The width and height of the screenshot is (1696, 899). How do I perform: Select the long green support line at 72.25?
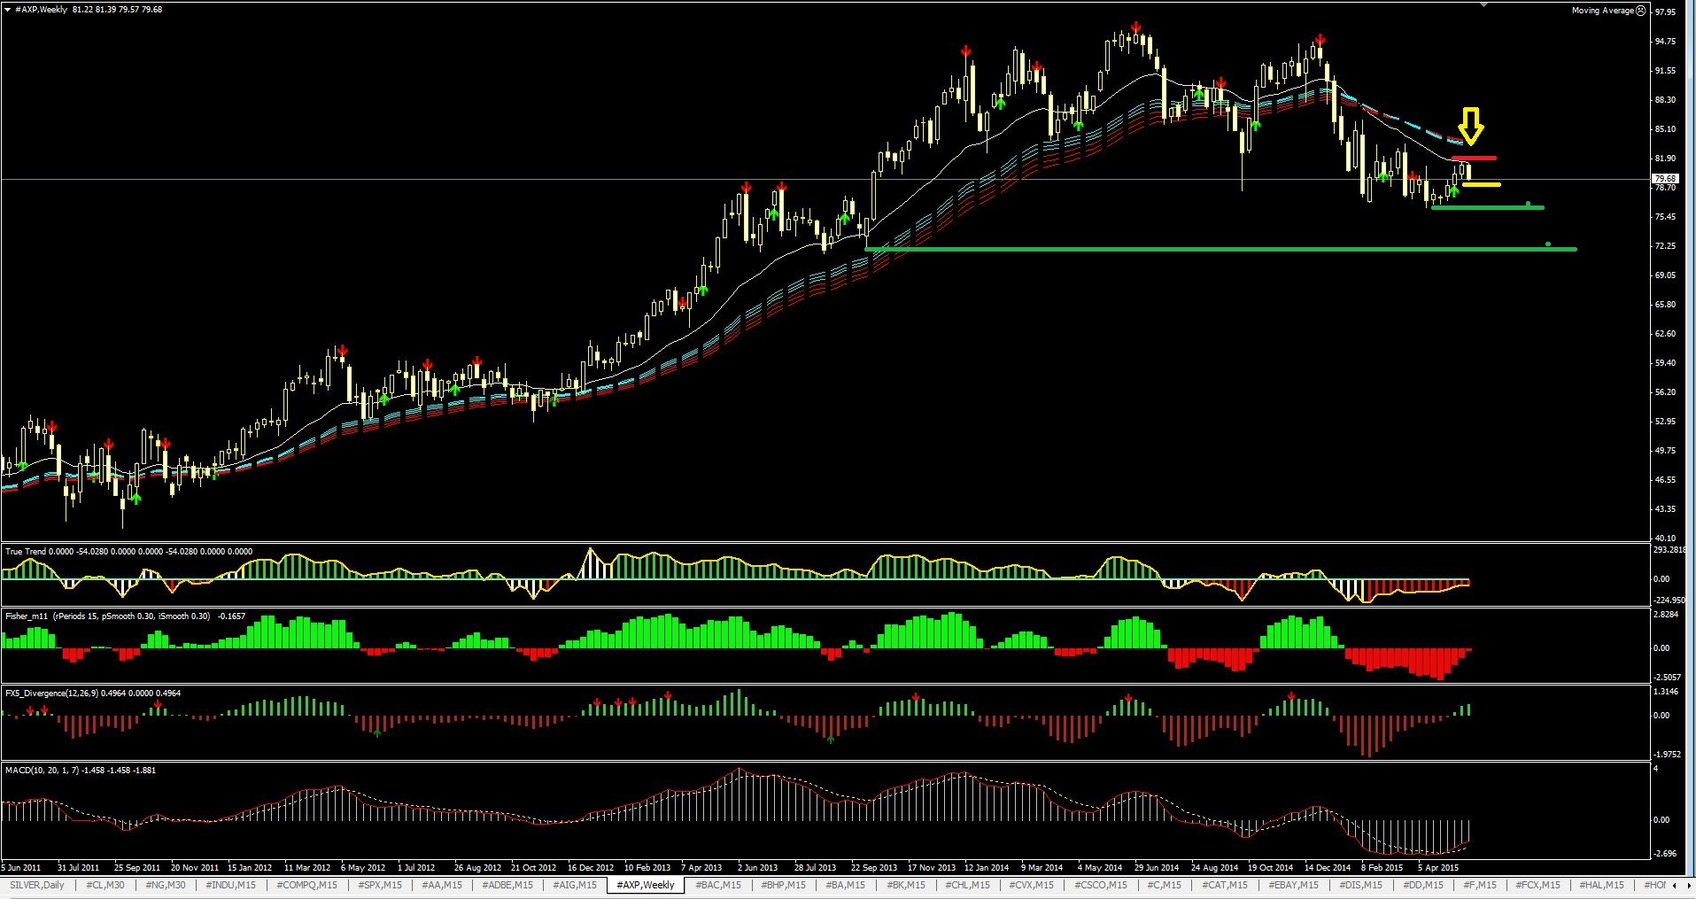click(x=1220, y=249)
